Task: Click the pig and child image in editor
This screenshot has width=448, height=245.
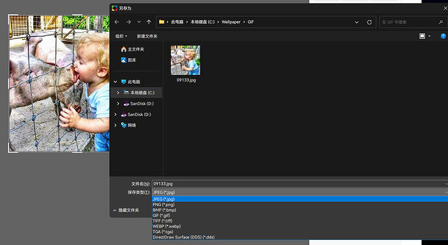Action: point(59,83)
